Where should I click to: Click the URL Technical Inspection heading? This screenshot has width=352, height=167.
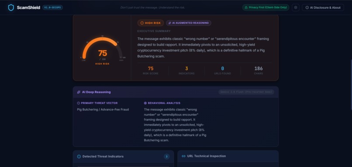(207, 156)
